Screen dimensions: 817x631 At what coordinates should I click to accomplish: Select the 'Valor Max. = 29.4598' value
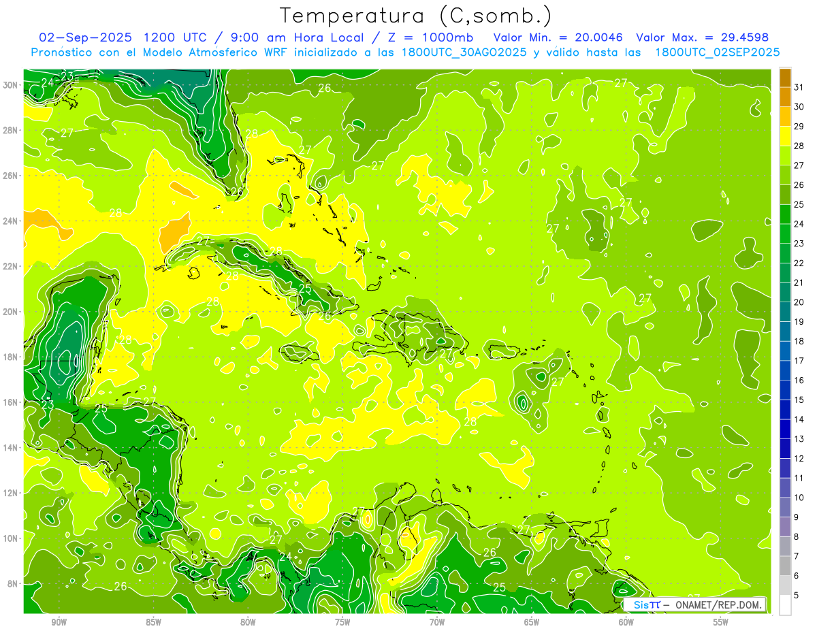703,37
